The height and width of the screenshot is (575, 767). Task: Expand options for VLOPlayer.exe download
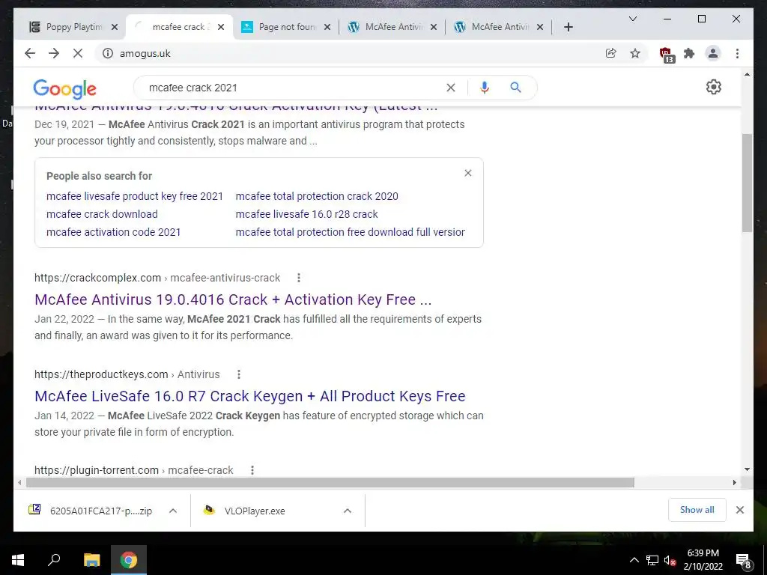(348, 511)
